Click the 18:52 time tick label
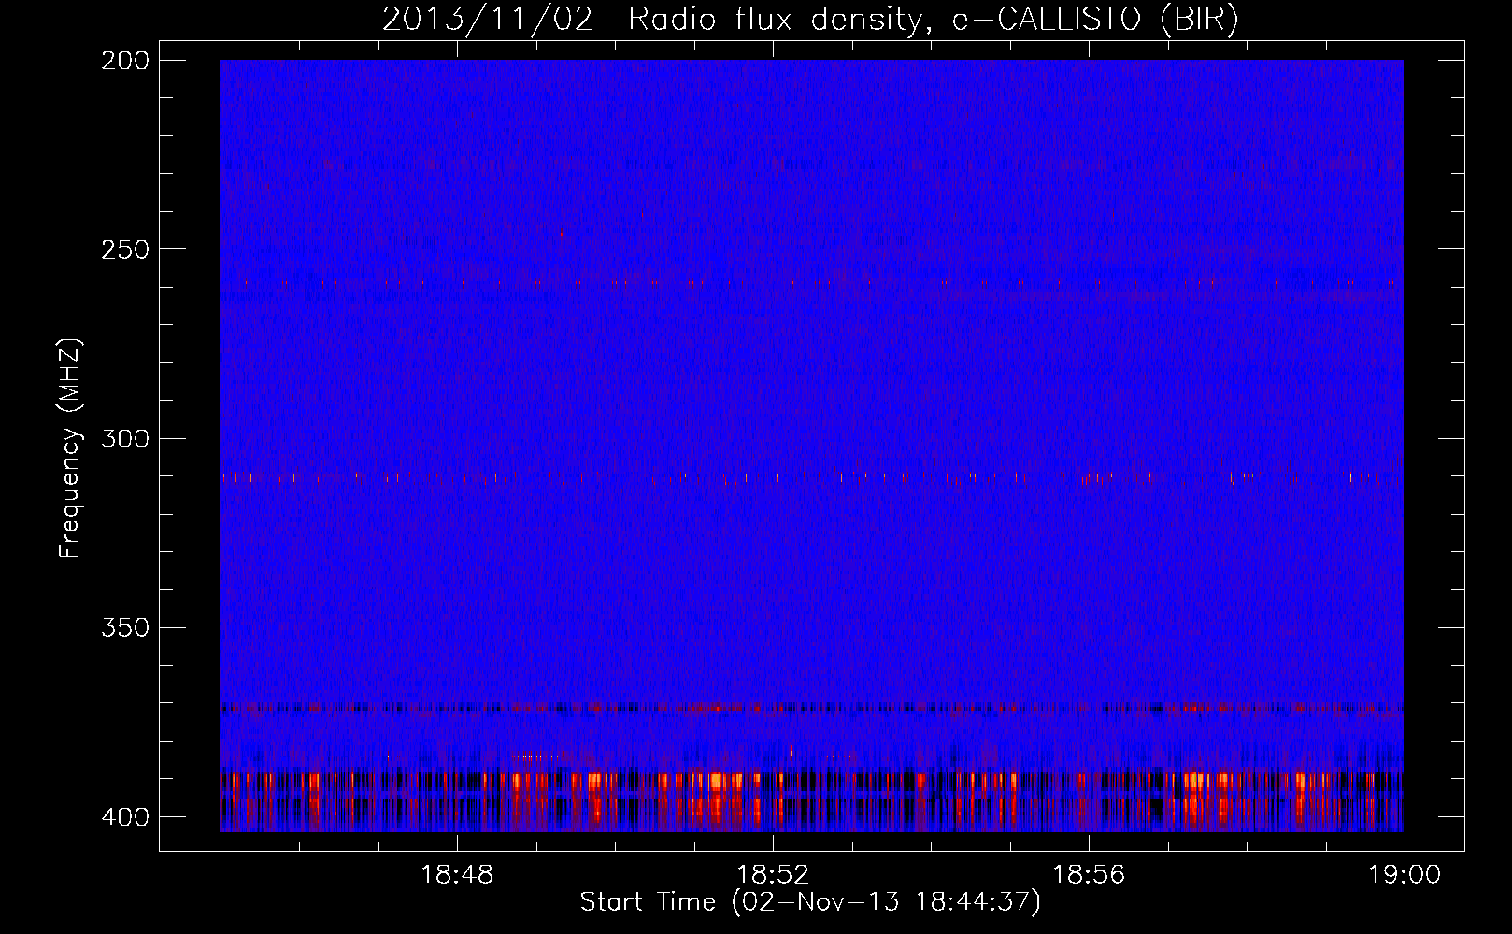1512x934 pixels. [x=773, y=875]
